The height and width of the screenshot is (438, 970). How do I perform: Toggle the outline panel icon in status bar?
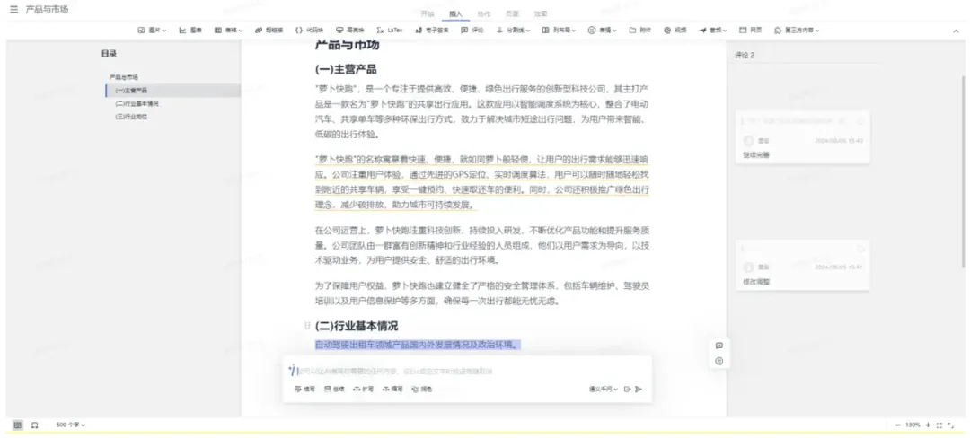coord(18,425)
